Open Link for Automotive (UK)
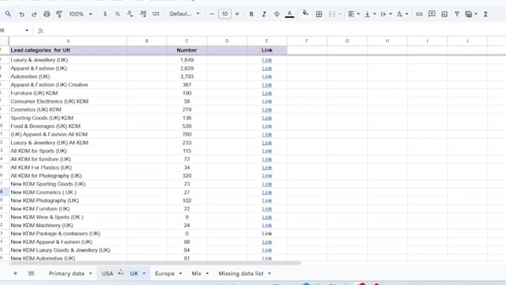 coord(267,77)
